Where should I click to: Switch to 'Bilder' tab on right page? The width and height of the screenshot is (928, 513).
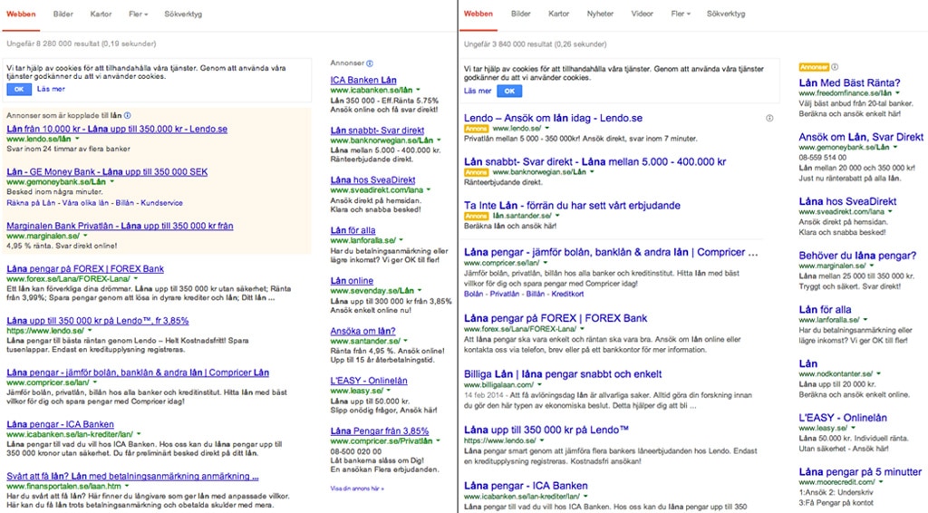pyautogui.click(x=521, y=14)
